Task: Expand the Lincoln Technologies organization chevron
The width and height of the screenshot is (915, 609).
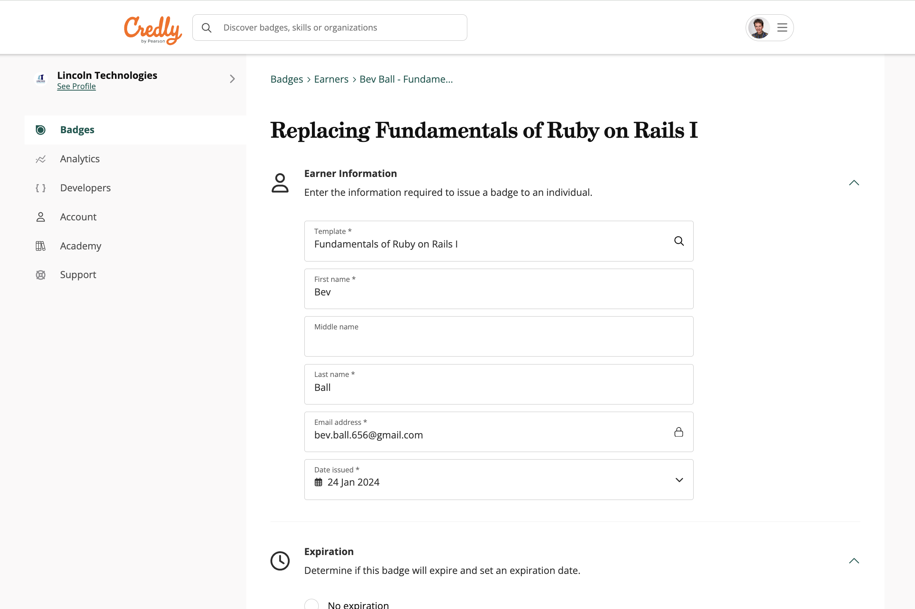Action: (232, 79)
